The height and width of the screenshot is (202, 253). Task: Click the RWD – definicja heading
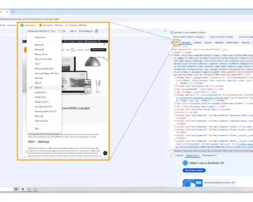(x=38, y=142)
